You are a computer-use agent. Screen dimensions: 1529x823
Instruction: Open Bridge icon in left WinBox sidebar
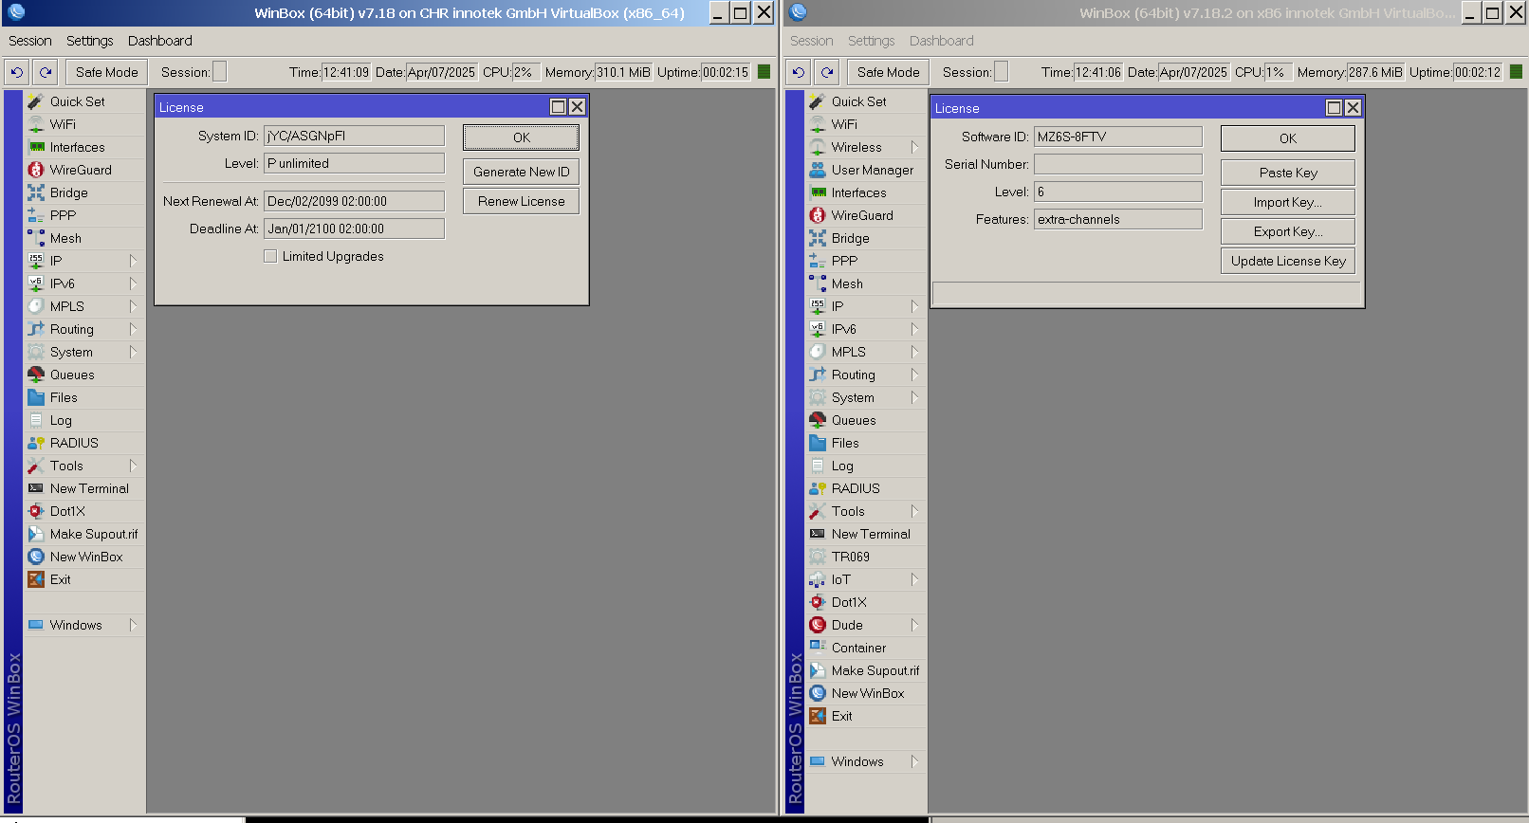36,192
